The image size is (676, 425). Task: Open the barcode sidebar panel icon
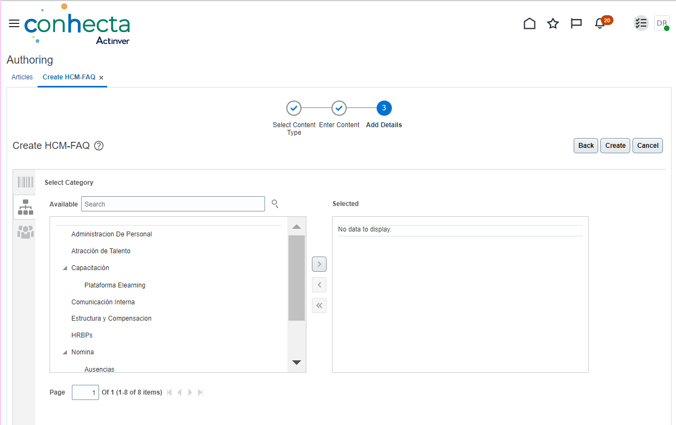[24, 182]
